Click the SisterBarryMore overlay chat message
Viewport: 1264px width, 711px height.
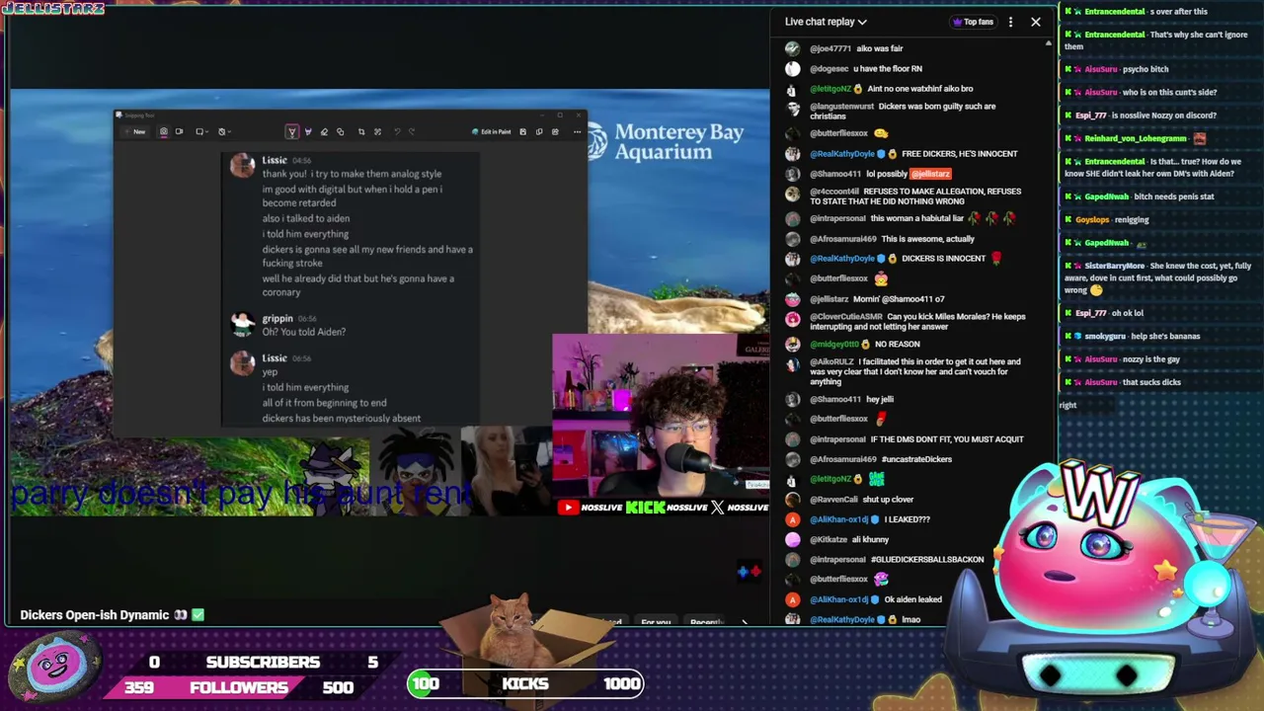click(1158, 277)
